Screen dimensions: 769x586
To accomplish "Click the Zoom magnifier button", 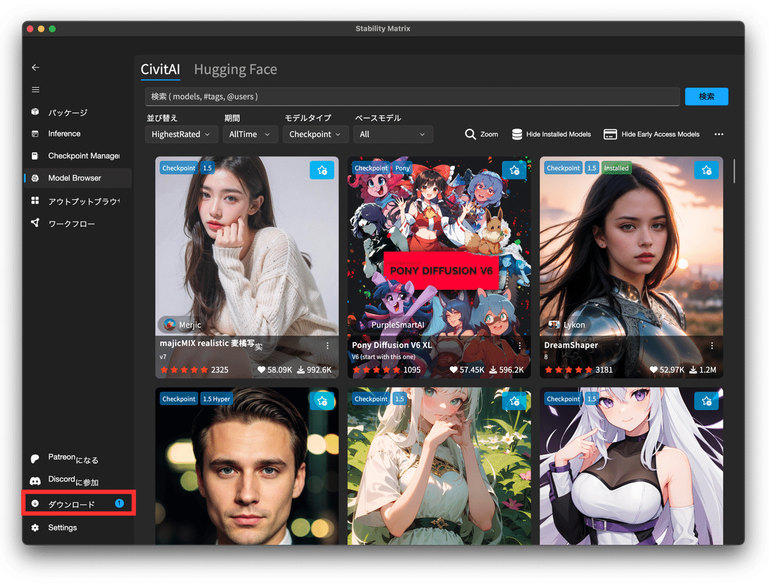I will point(481,134).
